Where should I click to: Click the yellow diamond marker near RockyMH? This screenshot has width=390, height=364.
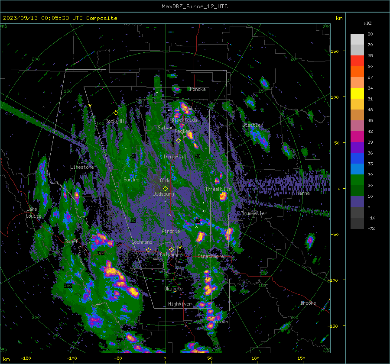click(x=116, y=113)
